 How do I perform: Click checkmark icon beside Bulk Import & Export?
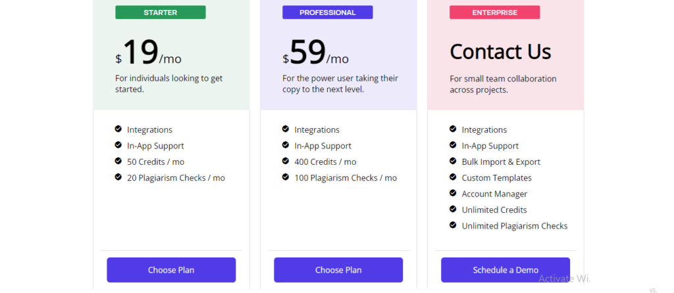click(x=453, y=161)
